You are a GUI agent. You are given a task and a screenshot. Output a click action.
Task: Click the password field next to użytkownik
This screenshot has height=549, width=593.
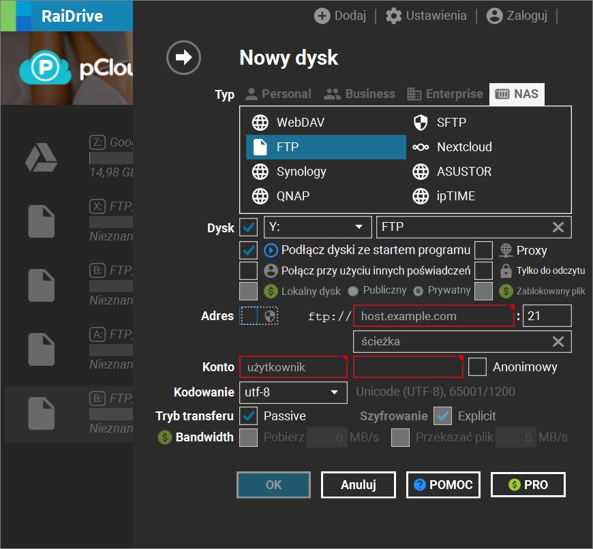408,367
